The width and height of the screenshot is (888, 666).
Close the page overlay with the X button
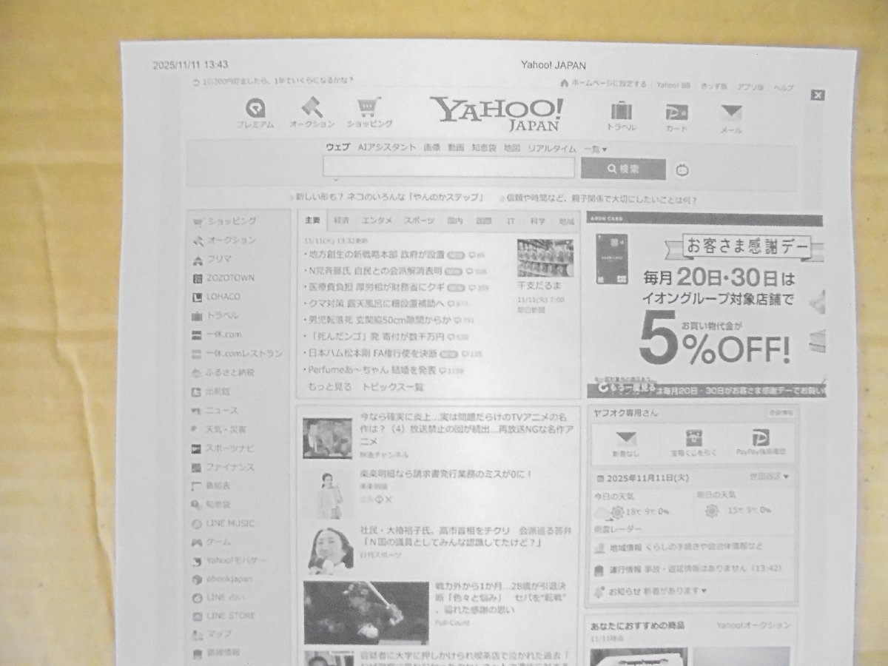pyautogui.click(x=818, y=95)
